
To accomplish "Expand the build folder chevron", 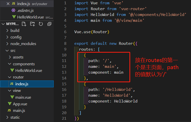I will pos(7,30).
